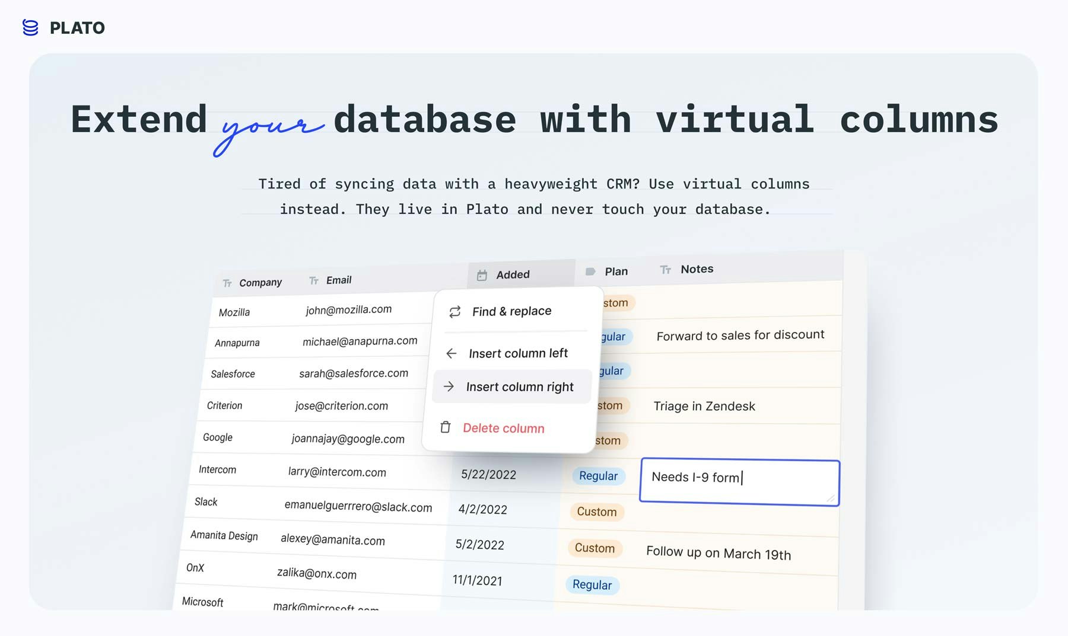Click the Custom plan tag in Amanita Design row
Screen dimensions: 1068x636
tap(595, 548)
